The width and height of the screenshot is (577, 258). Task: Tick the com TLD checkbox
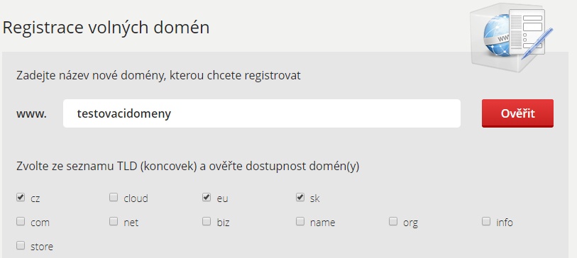[21, 221]
